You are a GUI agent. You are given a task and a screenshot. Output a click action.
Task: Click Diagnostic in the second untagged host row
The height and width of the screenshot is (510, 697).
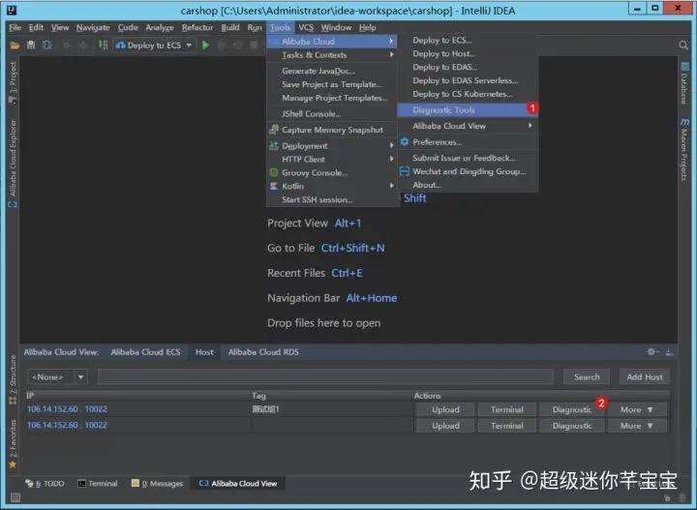572,426
